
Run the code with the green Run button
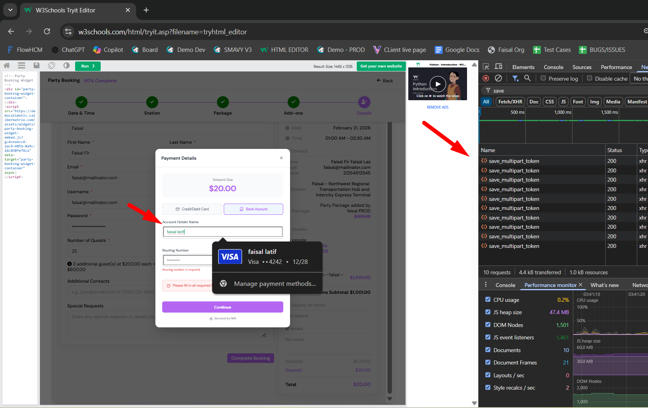pos(87,66)
